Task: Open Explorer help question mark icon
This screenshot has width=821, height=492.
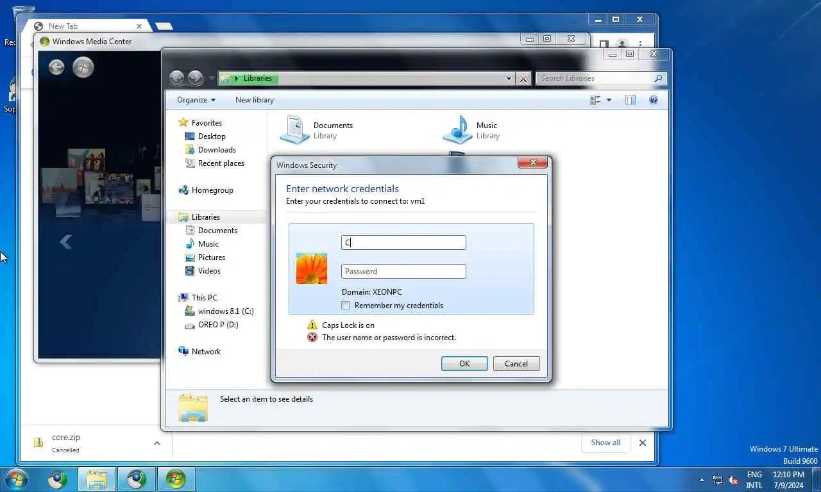Action: tap(654, 100)
